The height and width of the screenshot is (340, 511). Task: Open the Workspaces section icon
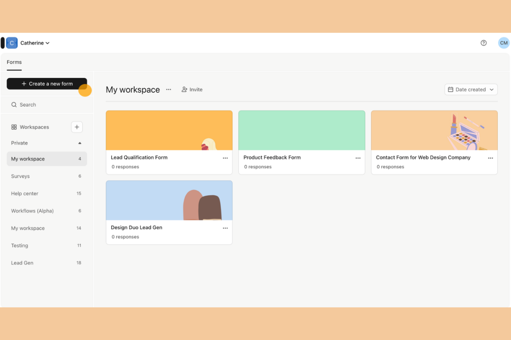(x=14, y=127)
